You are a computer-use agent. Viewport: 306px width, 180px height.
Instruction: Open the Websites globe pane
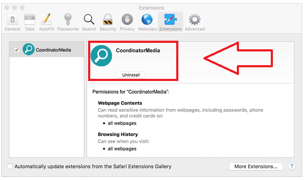(x=147, y=22)
